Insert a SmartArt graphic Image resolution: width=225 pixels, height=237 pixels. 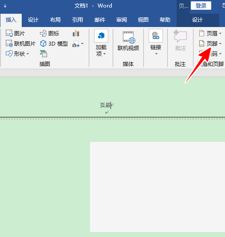tap(44, 54)
